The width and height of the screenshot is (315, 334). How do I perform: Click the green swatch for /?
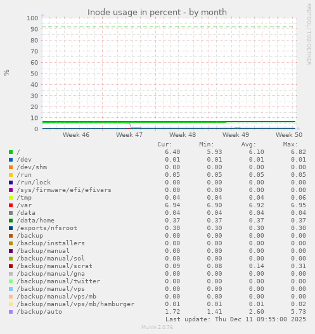pyautogui.click(x=11, y=152)
